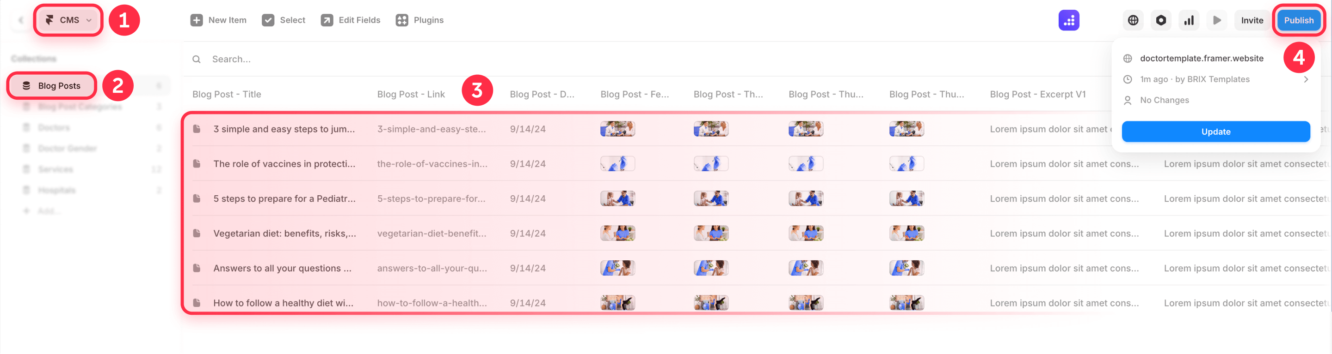Viewport: 1332px width, 354px height.
Task: Click the page icon of the Answers row
Action: click(x=197, y=268)
